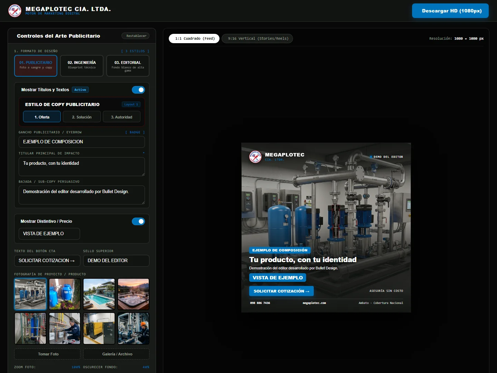
Task: Click the Bajada sub-copy persuasivo textarea
Action: pos(82,195)
